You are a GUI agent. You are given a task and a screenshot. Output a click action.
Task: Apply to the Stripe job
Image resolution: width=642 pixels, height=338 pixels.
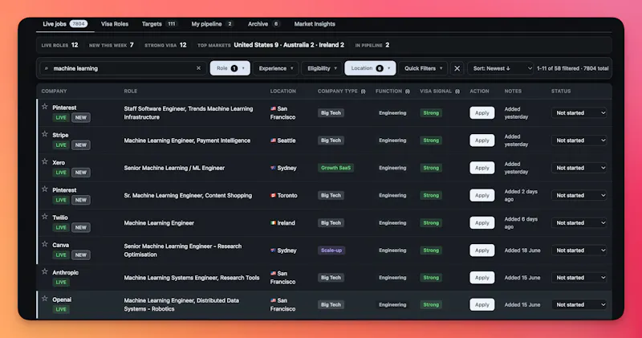tap(482, 140)
